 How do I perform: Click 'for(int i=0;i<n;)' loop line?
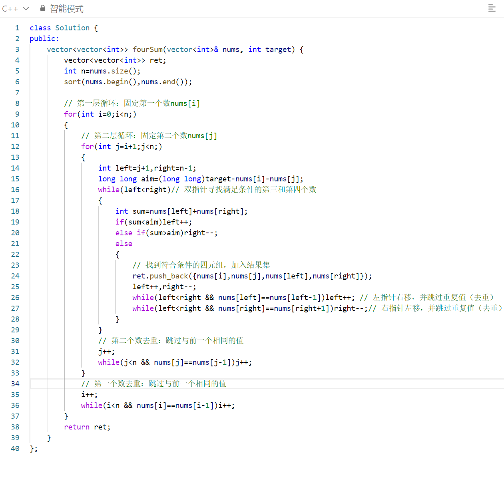click(100, 114)
